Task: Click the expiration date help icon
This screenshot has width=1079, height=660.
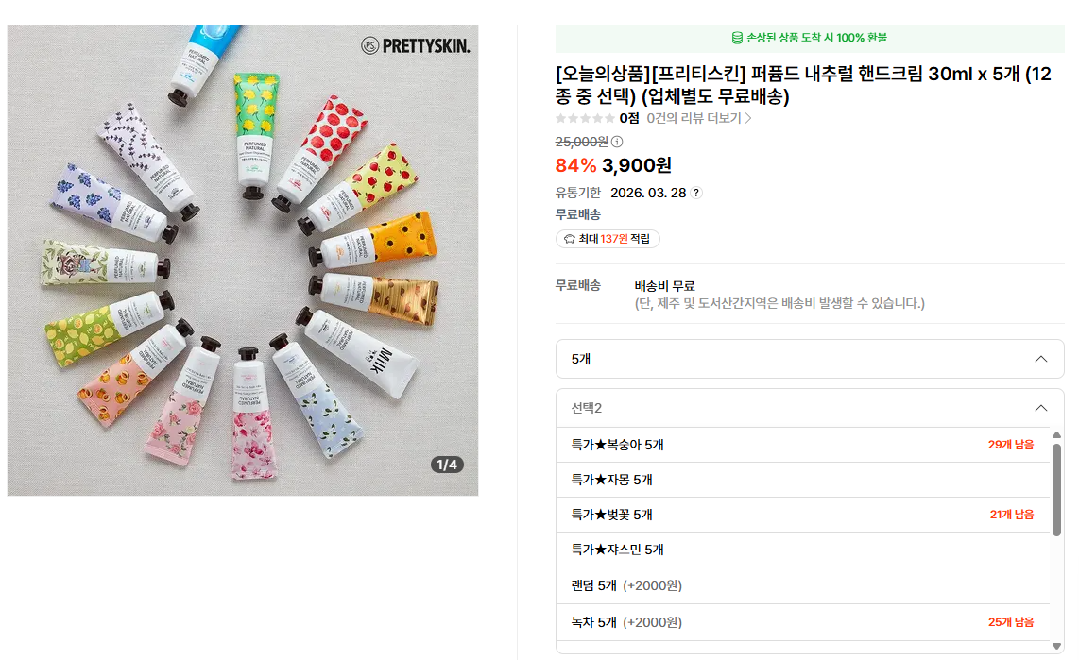Action: pos(696,193)
